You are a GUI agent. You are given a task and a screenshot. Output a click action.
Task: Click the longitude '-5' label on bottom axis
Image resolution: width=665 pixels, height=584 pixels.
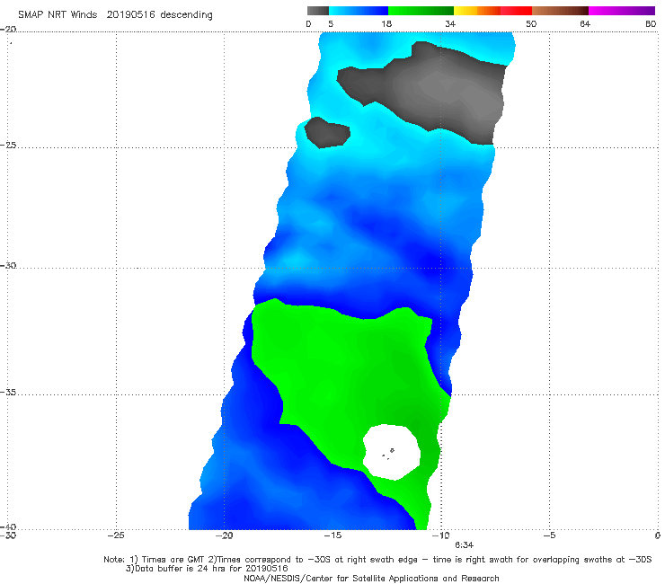tap(549, 535)
